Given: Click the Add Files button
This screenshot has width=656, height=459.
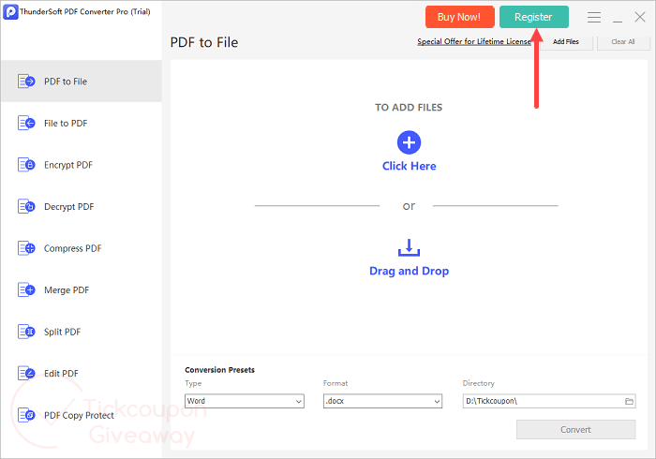Looking at the screenshot, I should [x=566, y=42].
